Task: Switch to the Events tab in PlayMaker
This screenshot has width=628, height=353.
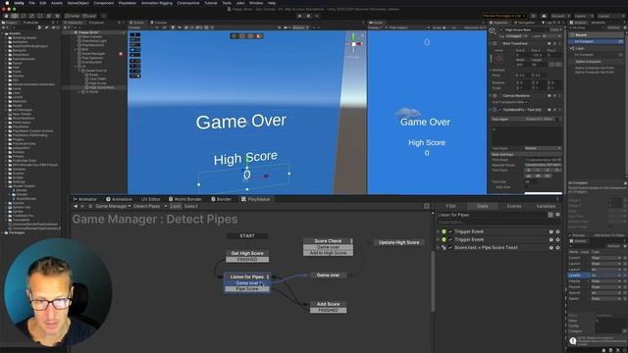Action: point(514,206)
